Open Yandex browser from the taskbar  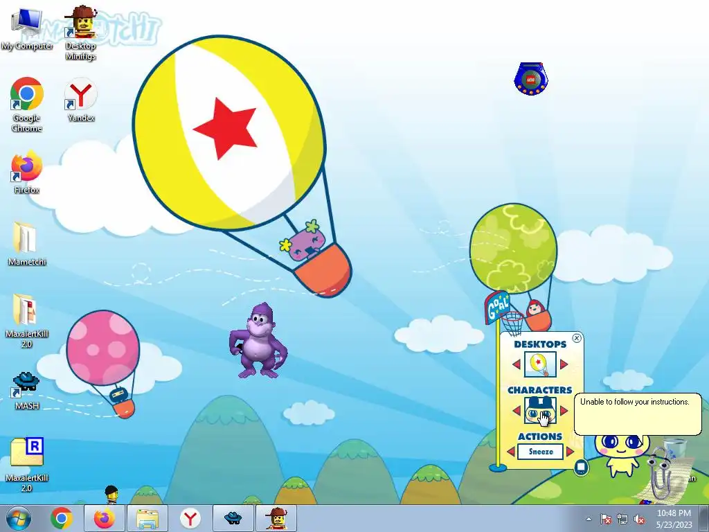(190, 518)
